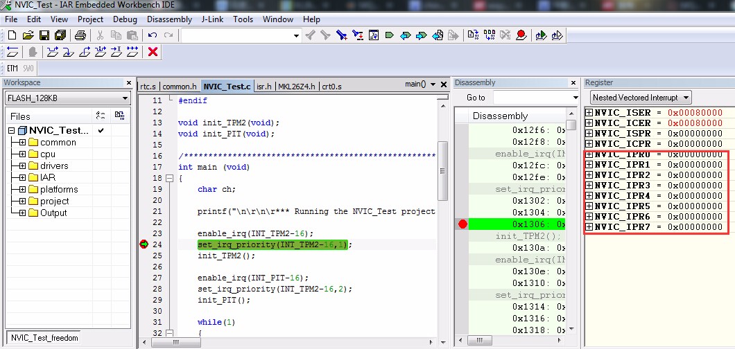Open the main() function list dropdown
Viewport: 735px width, 349px height.
433,84
